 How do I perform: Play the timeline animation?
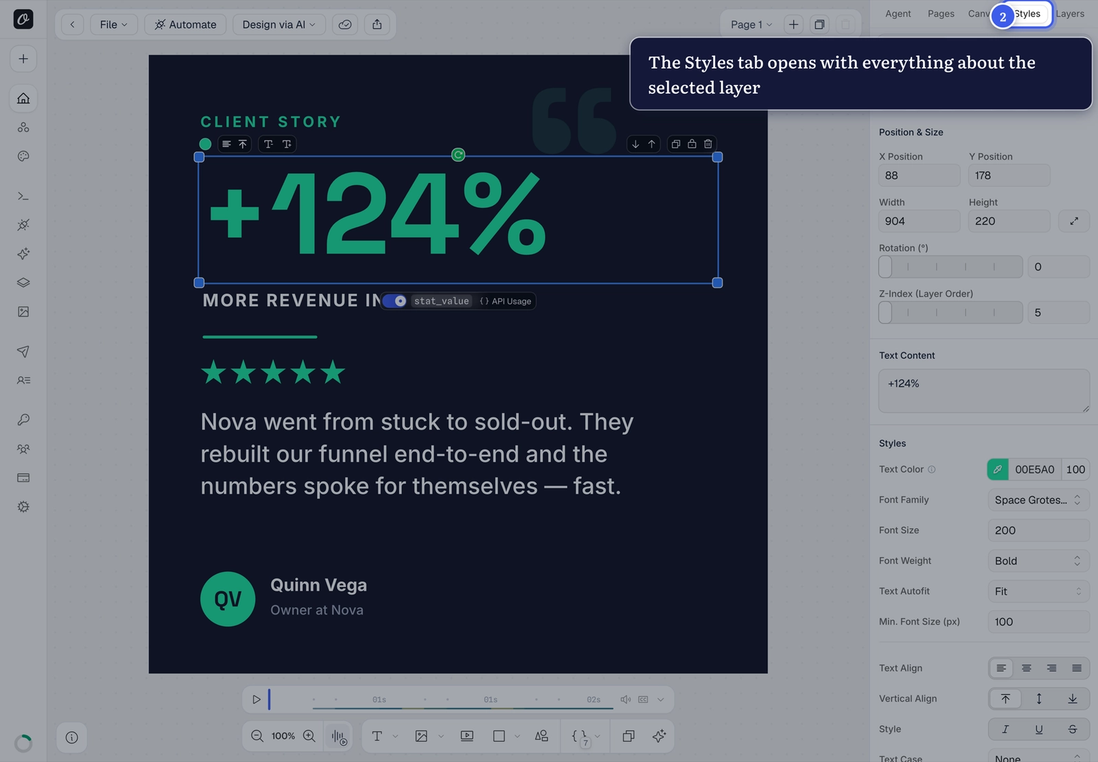pos(257,700)
